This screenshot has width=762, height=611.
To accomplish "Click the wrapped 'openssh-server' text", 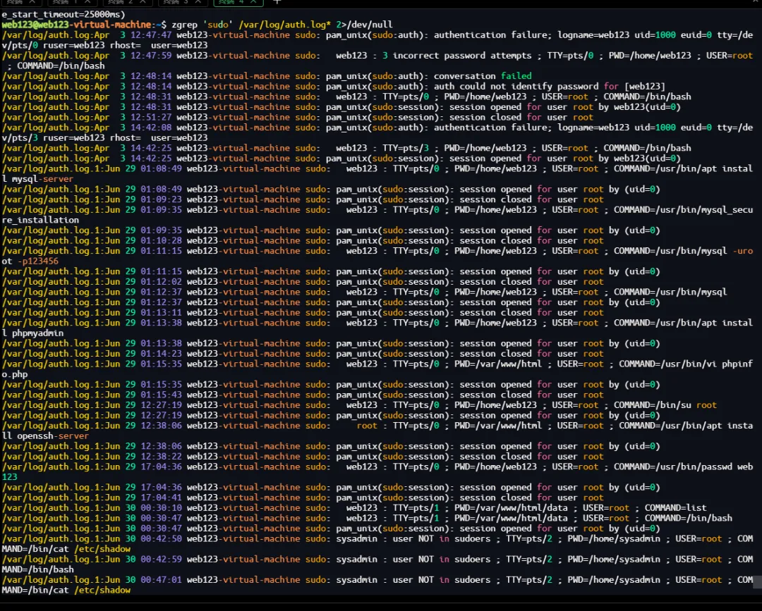I will 52,436.
